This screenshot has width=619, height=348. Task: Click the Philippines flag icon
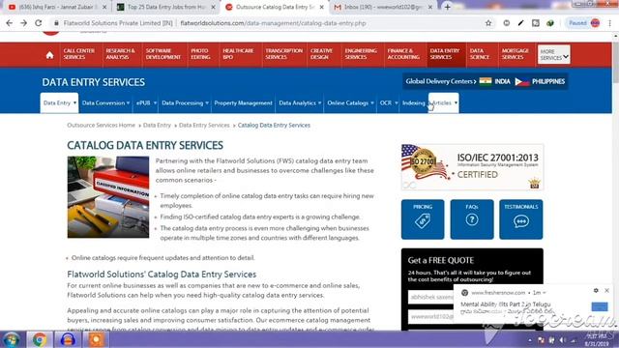[522, 81]
